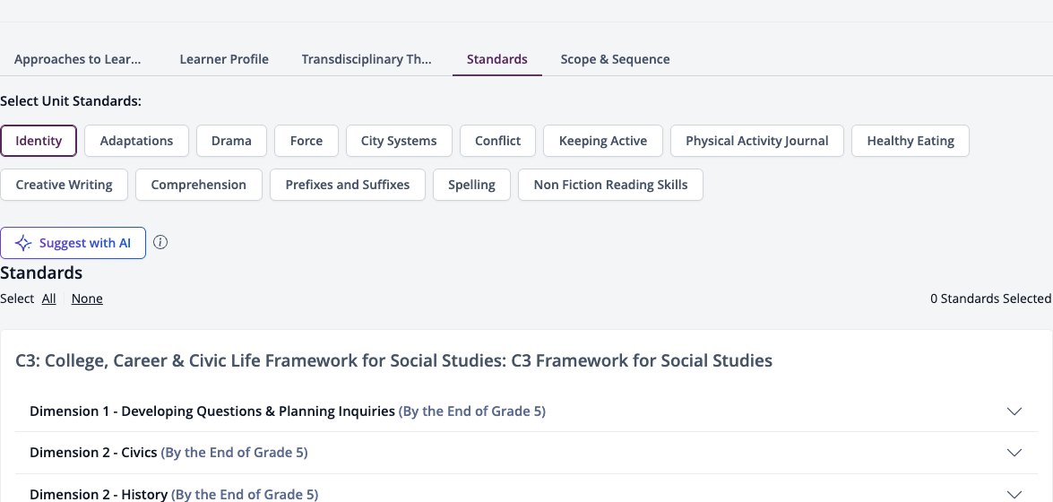The width and height of the screenshot is (1053, 502).
Task: Open the Transdisciplinary Themes tab
Action: pos(367,59)
